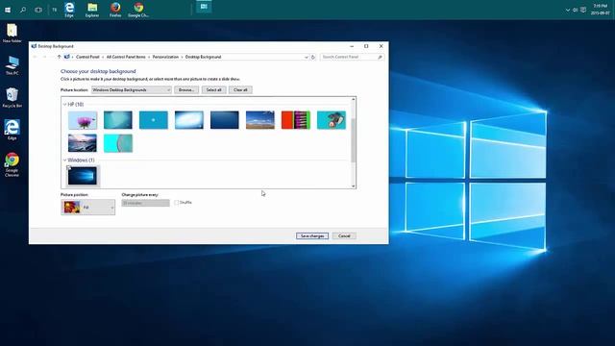Collapse the Windows (1) group

64,161
